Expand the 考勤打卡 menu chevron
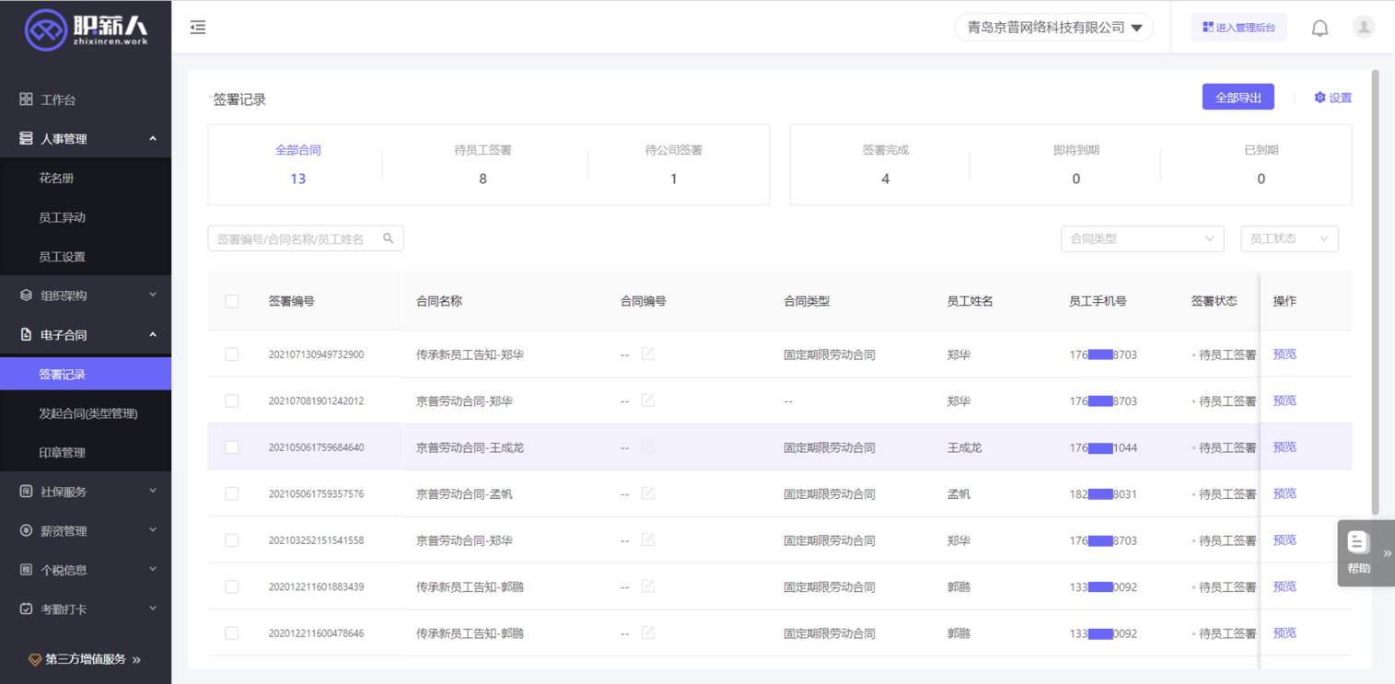The width and height of the screenshot is (1395, 684). pos(153,609)
